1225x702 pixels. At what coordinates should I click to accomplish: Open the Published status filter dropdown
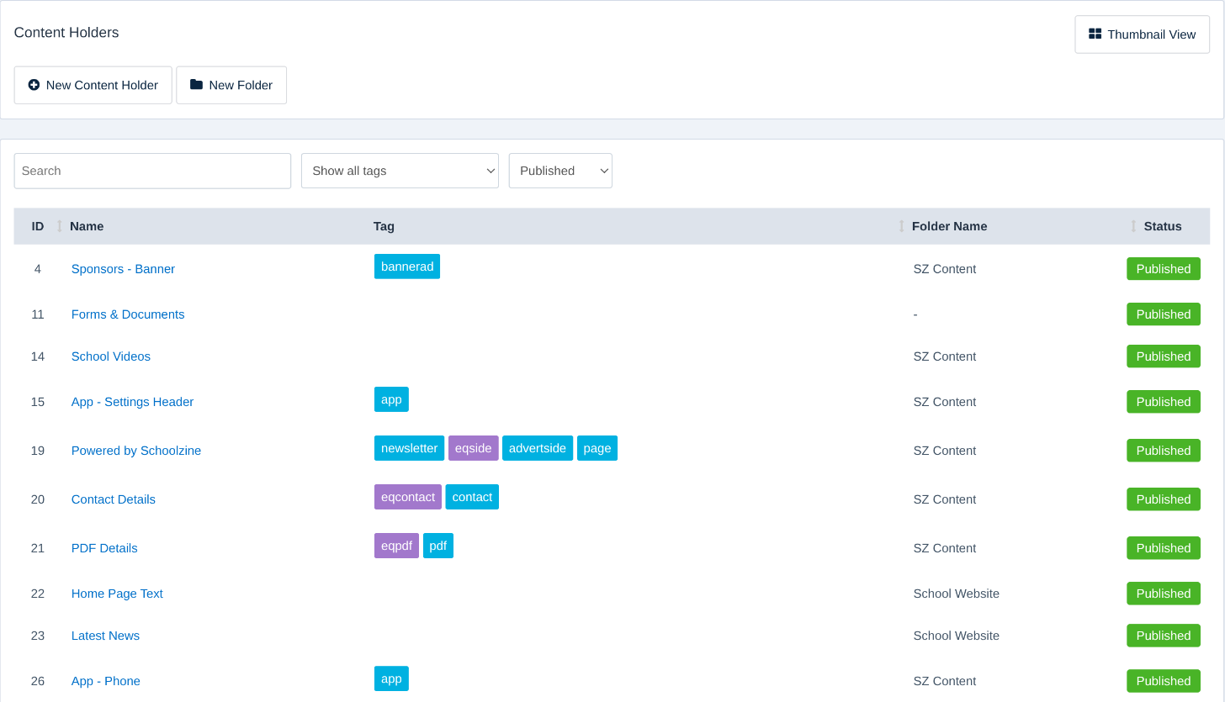pos(560,171)
